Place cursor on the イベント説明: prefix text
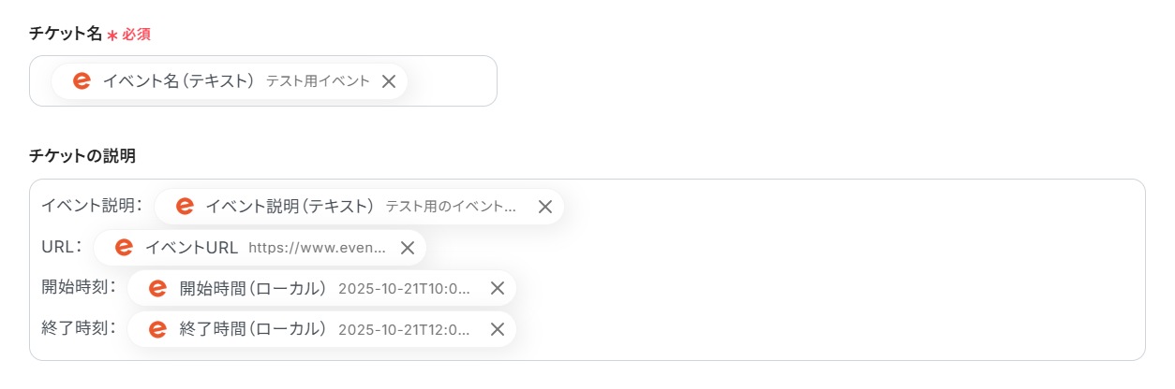Screen dimensions: 1175x389 (x=91, y=206)
